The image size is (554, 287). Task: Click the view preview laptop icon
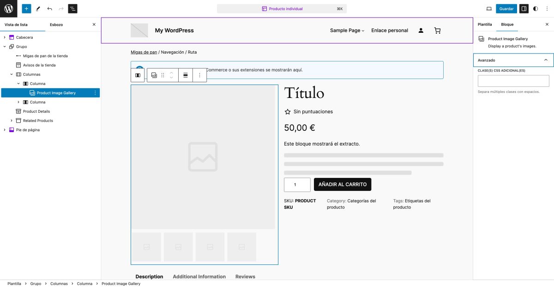click(488, 8)
